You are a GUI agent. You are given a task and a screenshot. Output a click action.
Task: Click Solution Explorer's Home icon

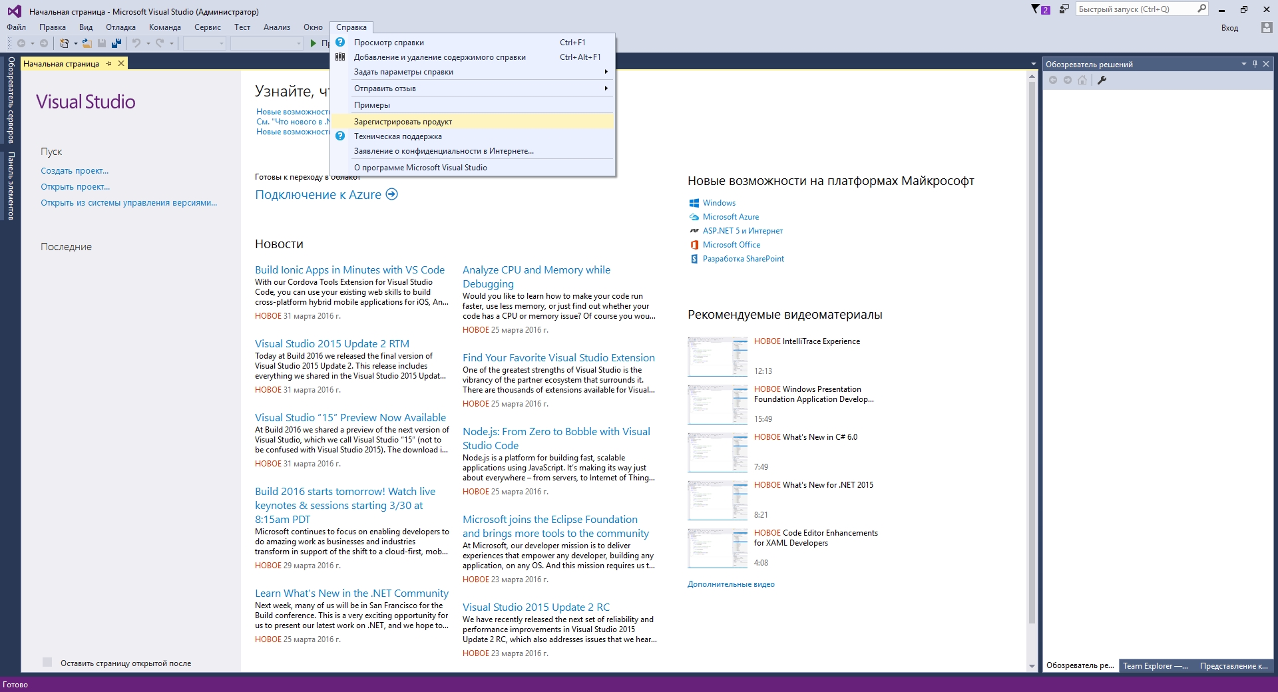1082,80
